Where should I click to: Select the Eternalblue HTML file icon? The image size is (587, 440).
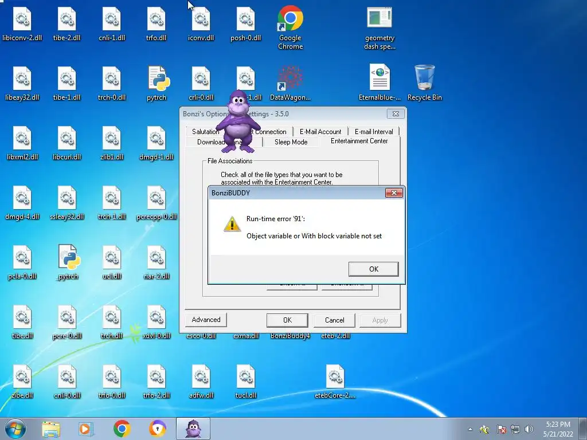[x=379, y=82]
